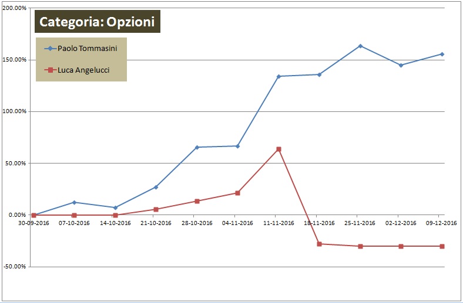
Task: Click the 25-11-2016 date label
Action: (360, 223)
